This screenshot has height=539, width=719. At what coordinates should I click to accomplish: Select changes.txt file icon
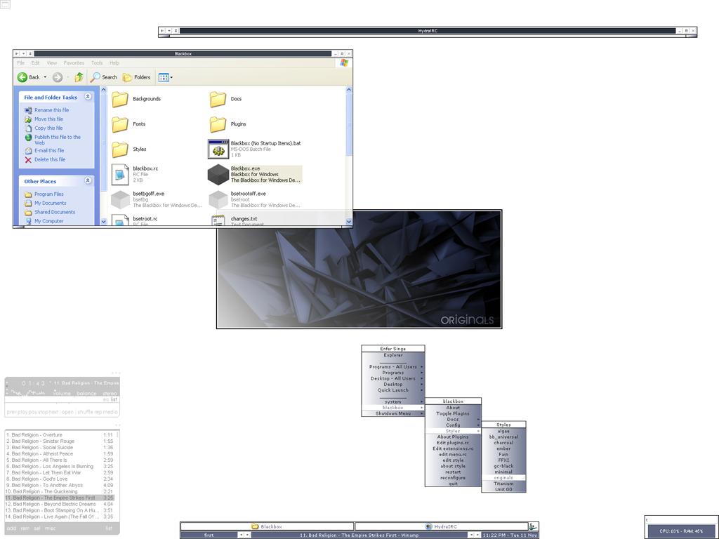click(x=218, y=220)
